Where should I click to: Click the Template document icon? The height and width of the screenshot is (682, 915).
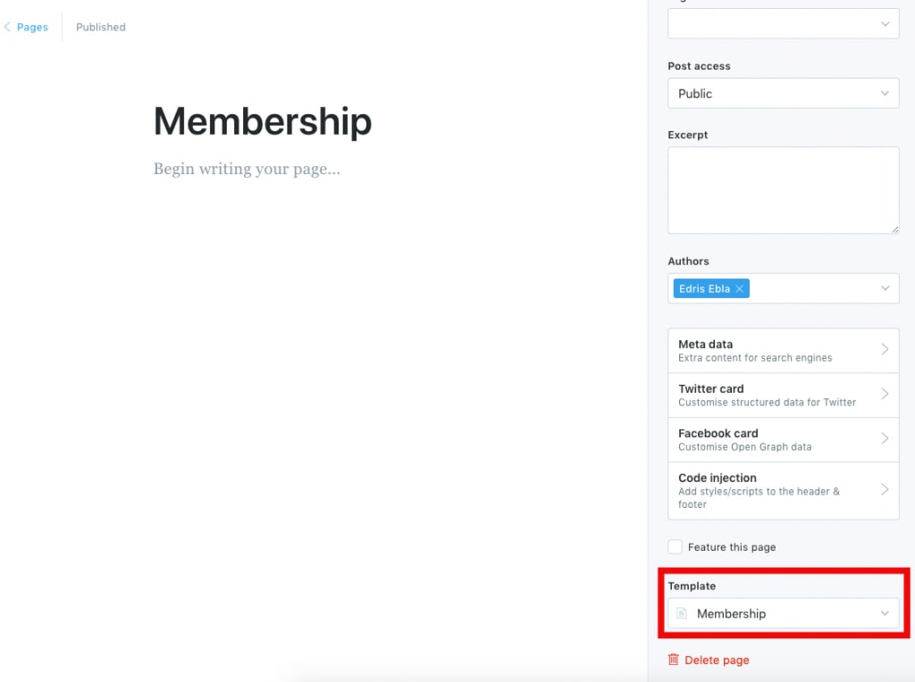tap(682, 613)
